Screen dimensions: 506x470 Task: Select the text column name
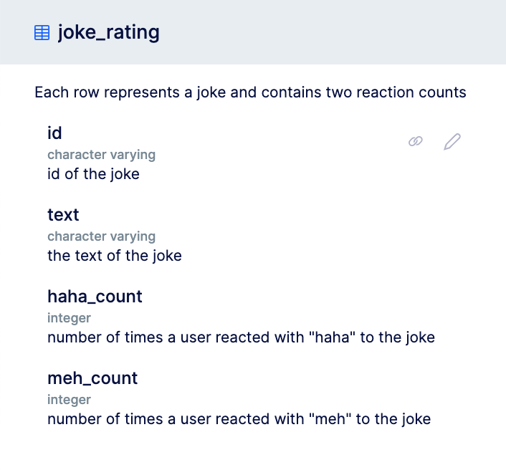click(x=63, y=215)
